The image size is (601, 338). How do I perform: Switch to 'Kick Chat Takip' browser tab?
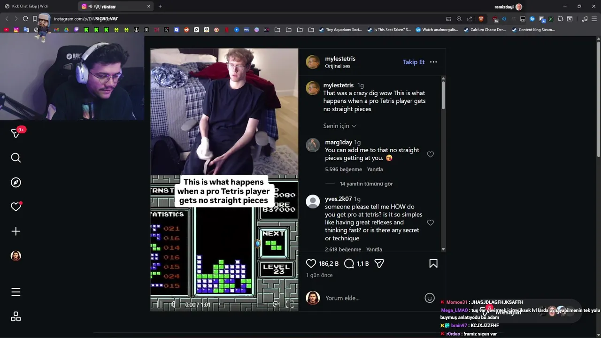pyautogui.click(x=38, y=6)
